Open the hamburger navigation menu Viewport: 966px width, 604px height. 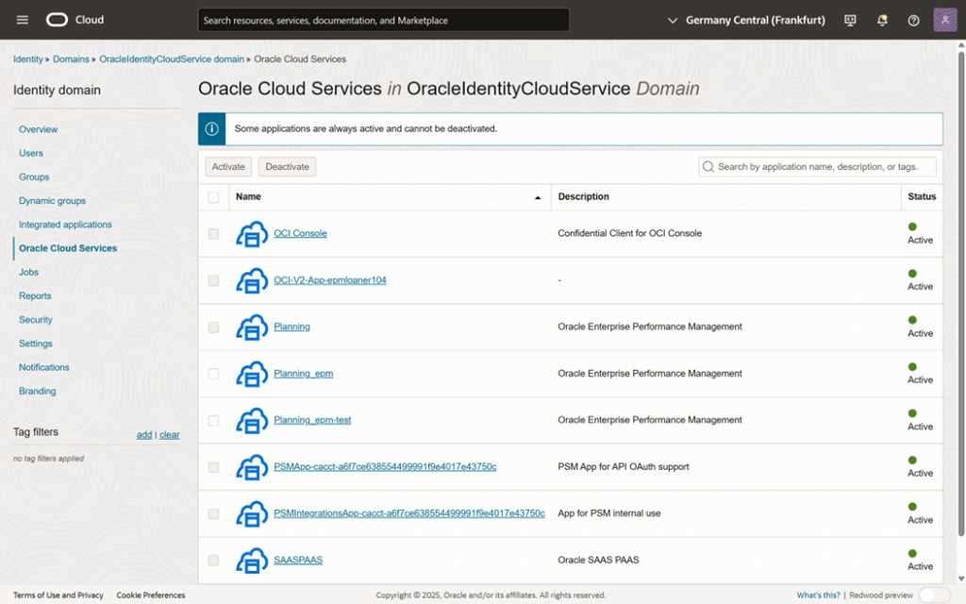coord(23,20)
